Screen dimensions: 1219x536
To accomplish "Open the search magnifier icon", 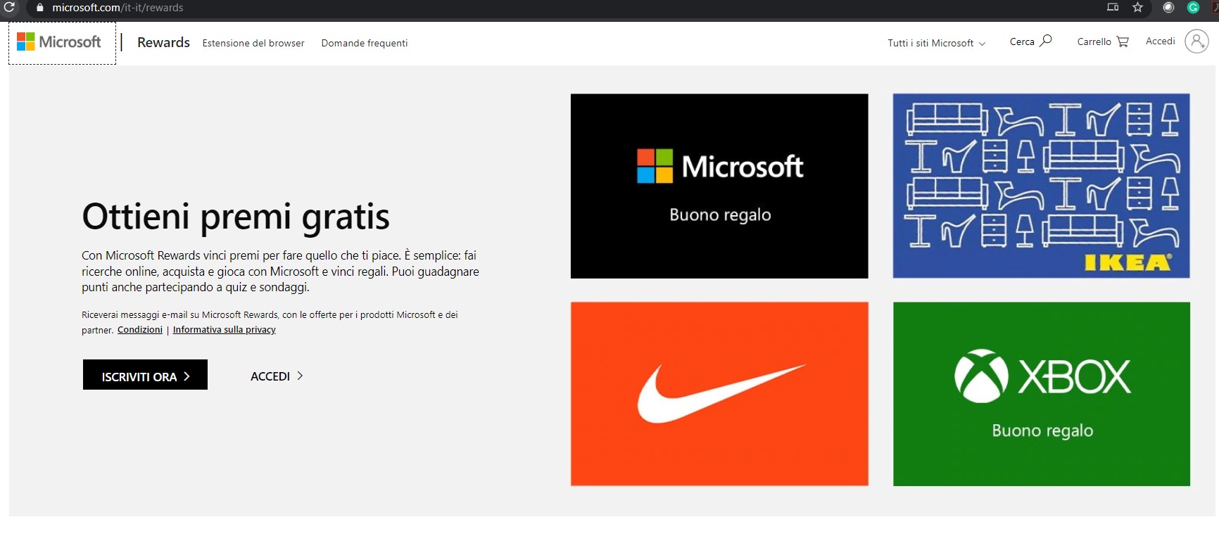I will 1046,41.
